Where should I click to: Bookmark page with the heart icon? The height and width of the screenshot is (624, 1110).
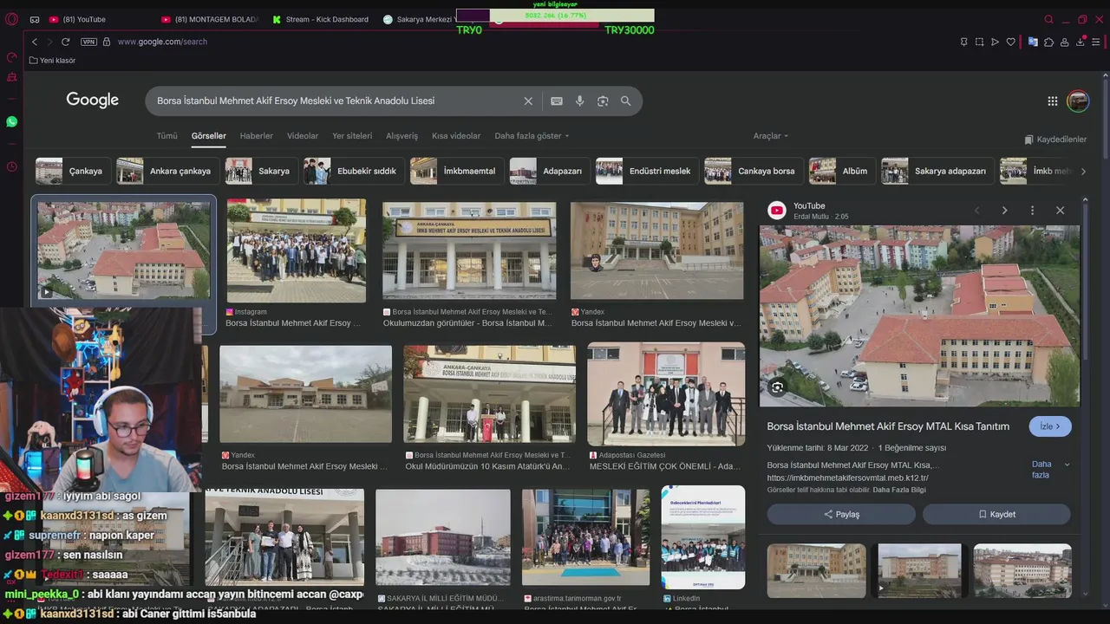tap(1010, 42)
